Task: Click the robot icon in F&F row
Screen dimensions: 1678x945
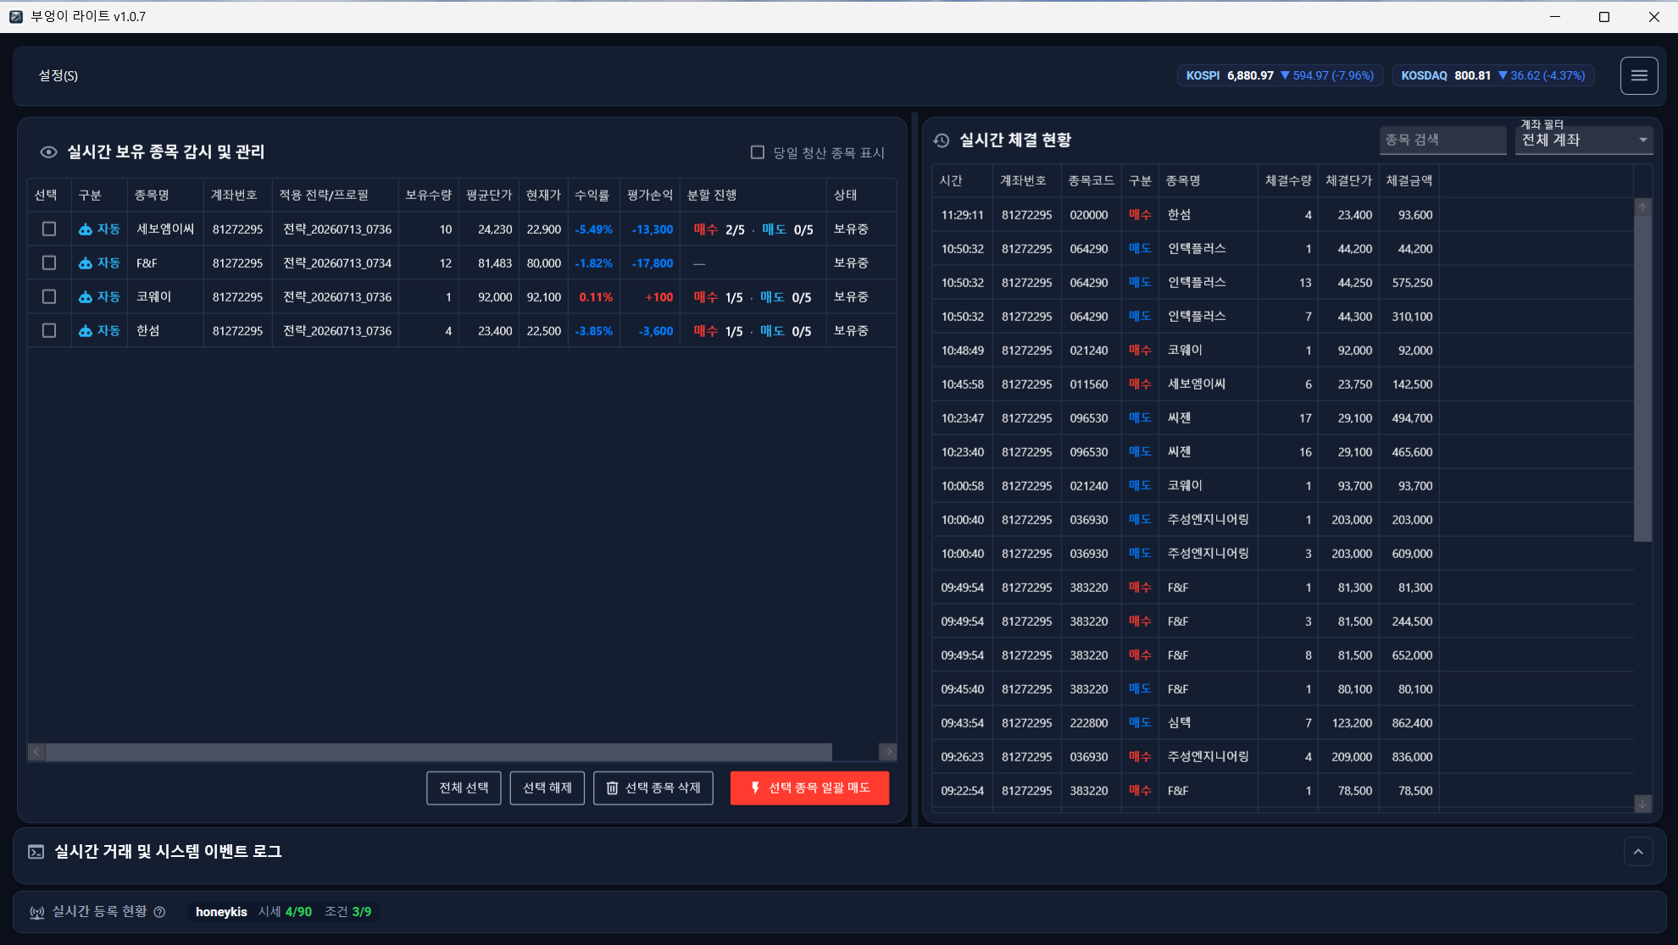Action: 86,263
